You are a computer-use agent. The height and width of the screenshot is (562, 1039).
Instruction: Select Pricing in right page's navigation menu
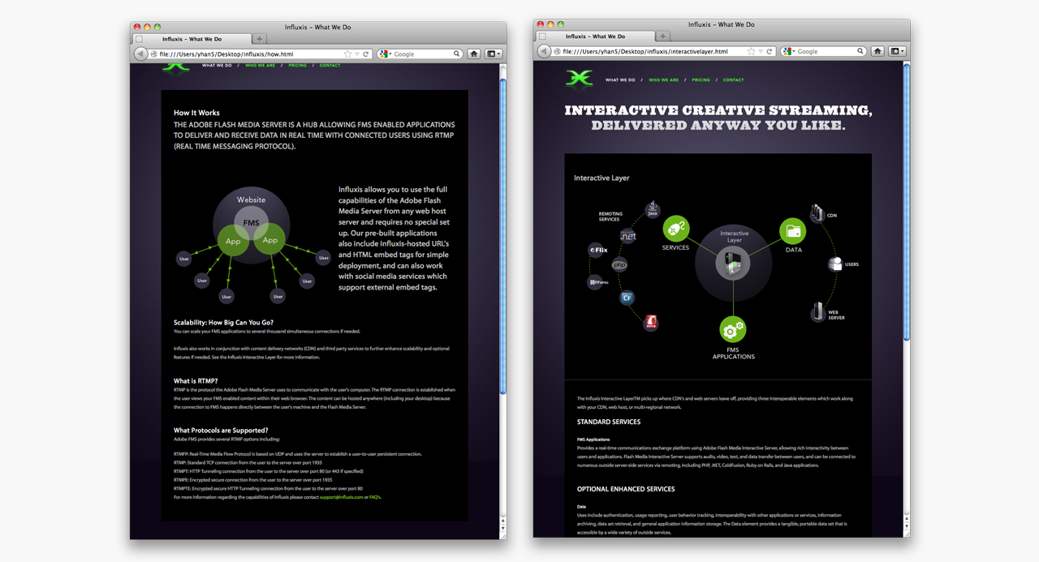(701, 80)
